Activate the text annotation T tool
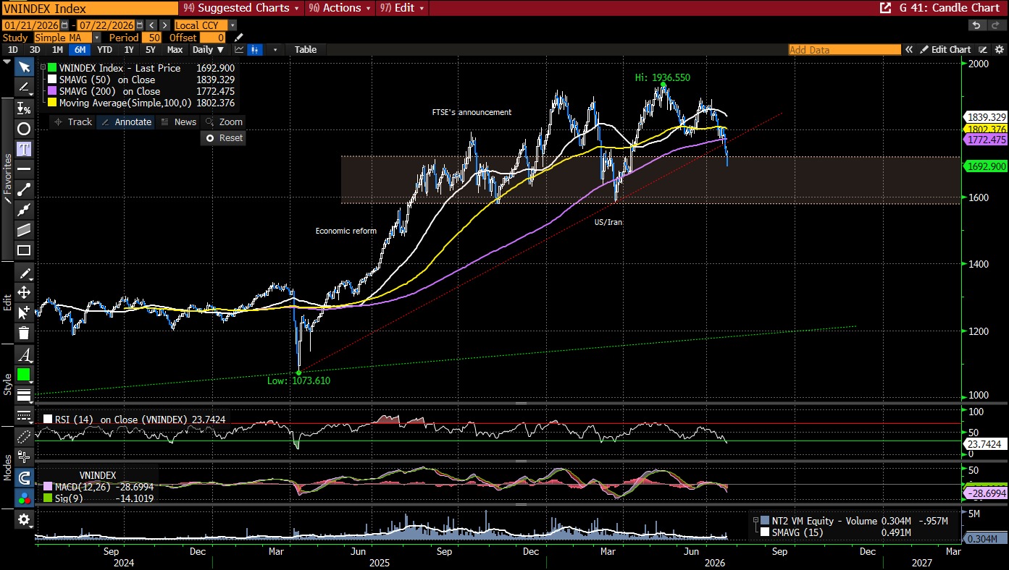This screenshot has height=570, width=1009. [x=24, y=149]
